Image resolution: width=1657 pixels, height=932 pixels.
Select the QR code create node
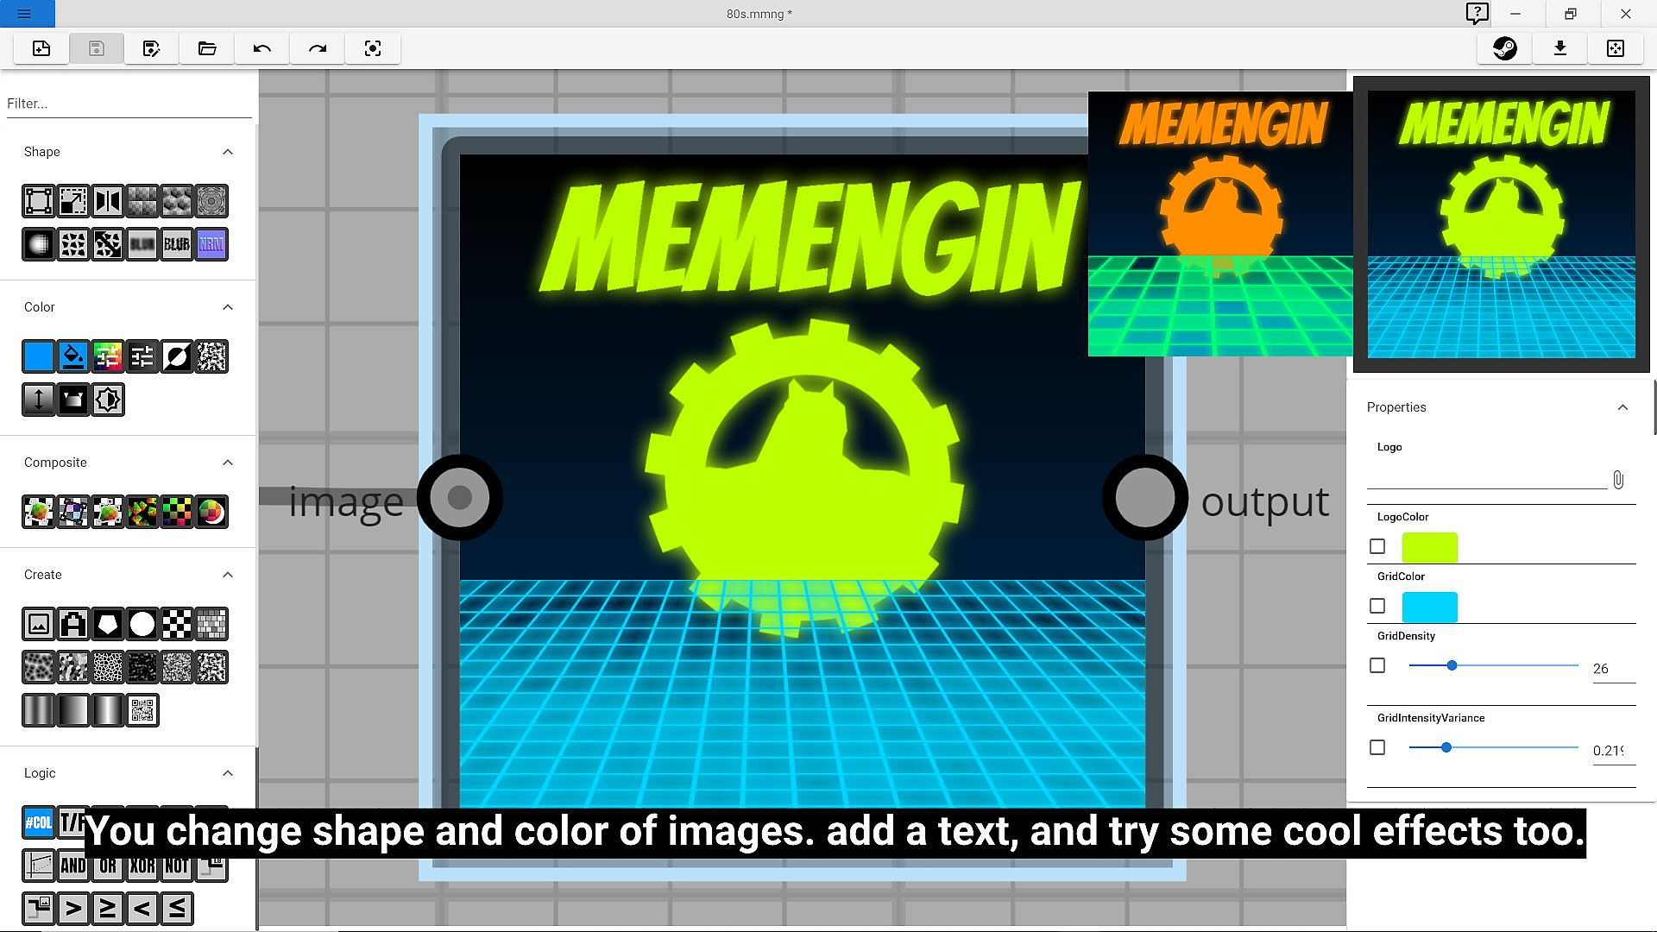click(x=142, y=710)
